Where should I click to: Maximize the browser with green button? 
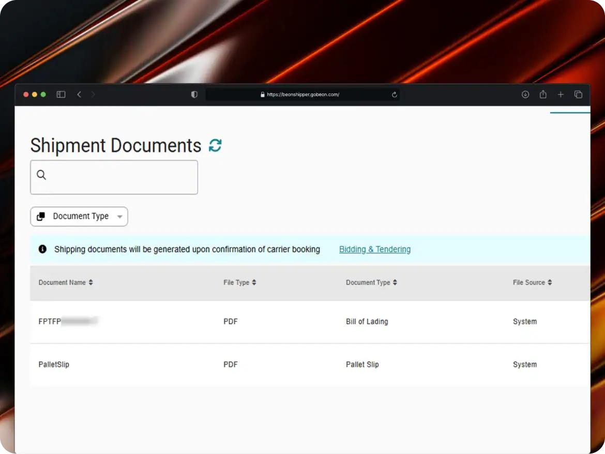(43, 95)
